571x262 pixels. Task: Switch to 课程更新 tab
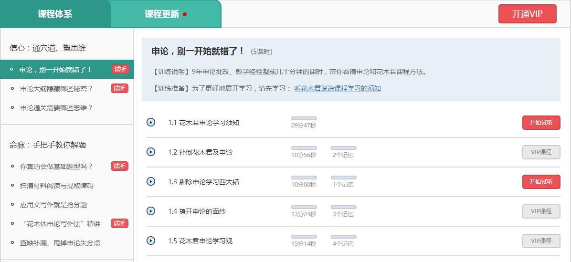166,14
